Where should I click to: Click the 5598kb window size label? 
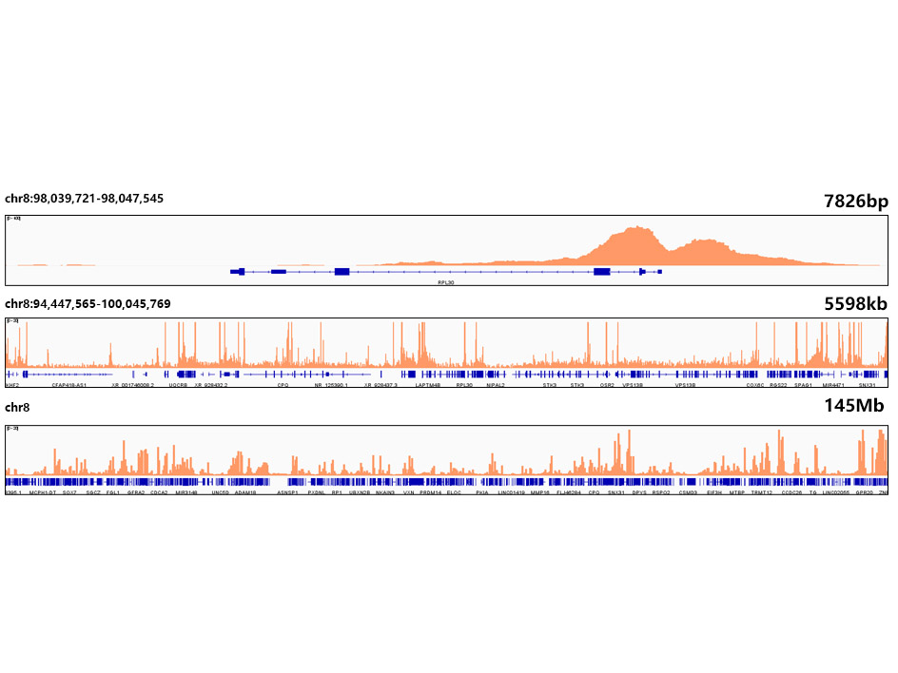855,304
